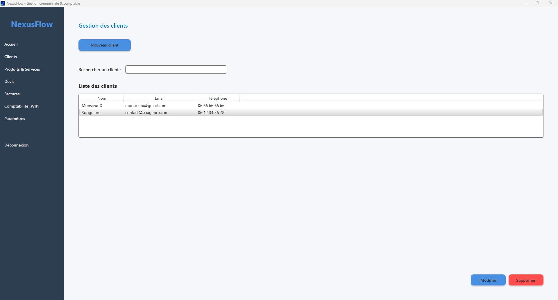Screen dimensions: 558x300
Task: Select the Monsieur X client row
Action: pyautogui.click(x=311, y=106)
